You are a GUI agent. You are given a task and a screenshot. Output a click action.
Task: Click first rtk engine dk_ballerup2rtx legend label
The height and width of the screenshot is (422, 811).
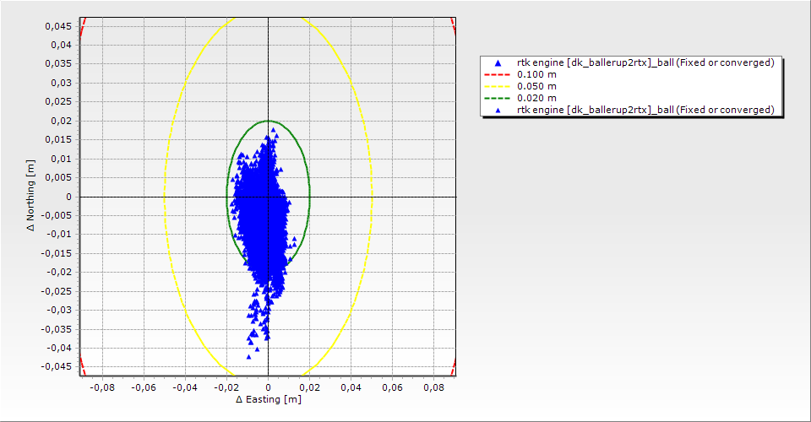[645, 62]
